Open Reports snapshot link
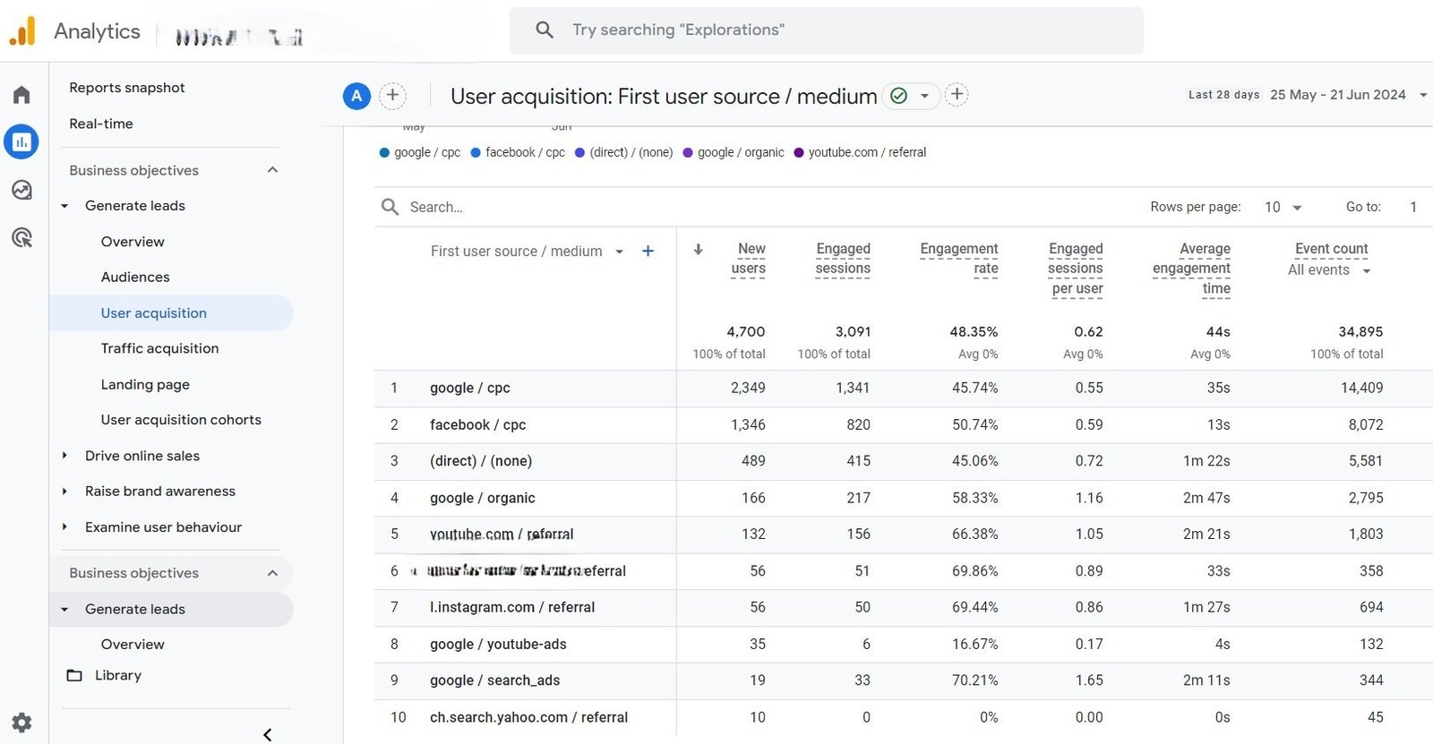Image resolution: width=1433 pixels, height=744 pixels. click(127, 88)
